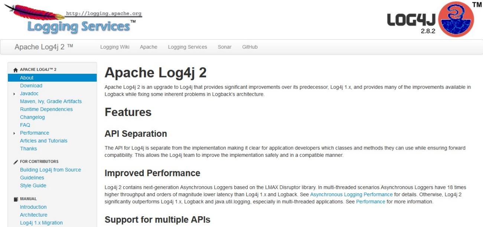Click the FOR CONTRIBUTORS section label

39,162
